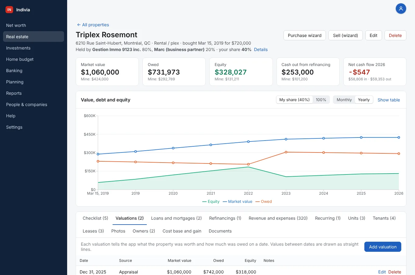This screenshot has height=275, width=415.
Task: Open Home budget in the sidebar
Action: coord(34,59)
